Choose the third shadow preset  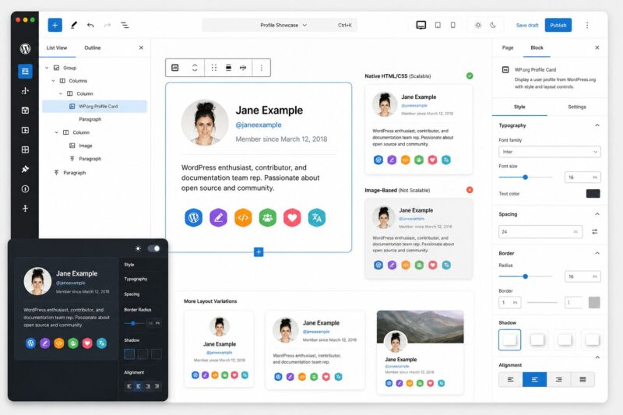565,340
